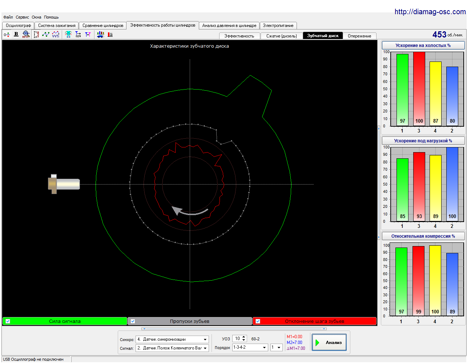The width and height of the screenshot is (471, 364).
Task: Start analysis with Анализ button
Action: [x=329, y=343]
